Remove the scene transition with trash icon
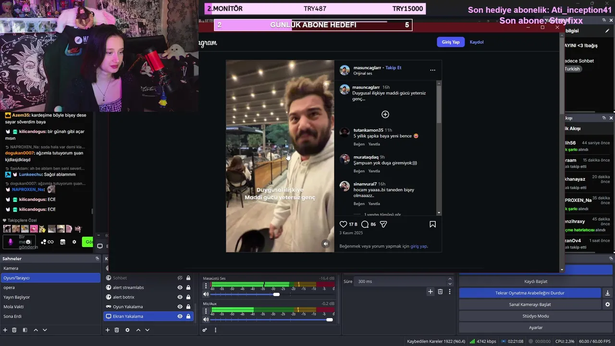The height and width of the screenshot is (346, 615). point(440,291)
